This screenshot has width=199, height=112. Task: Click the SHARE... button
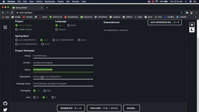132,108
